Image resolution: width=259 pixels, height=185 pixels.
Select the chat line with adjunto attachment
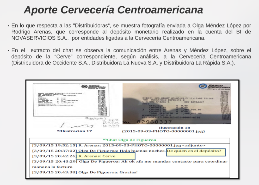click(119, 145)
